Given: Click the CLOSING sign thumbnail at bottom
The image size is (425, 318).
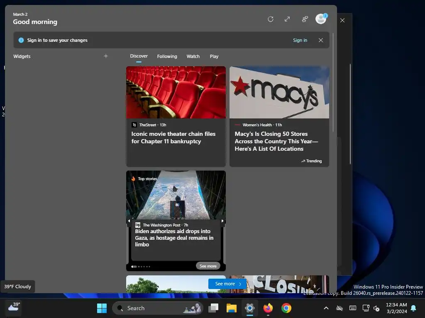Looking at the screenshot, I should click(x=279, y=284).
